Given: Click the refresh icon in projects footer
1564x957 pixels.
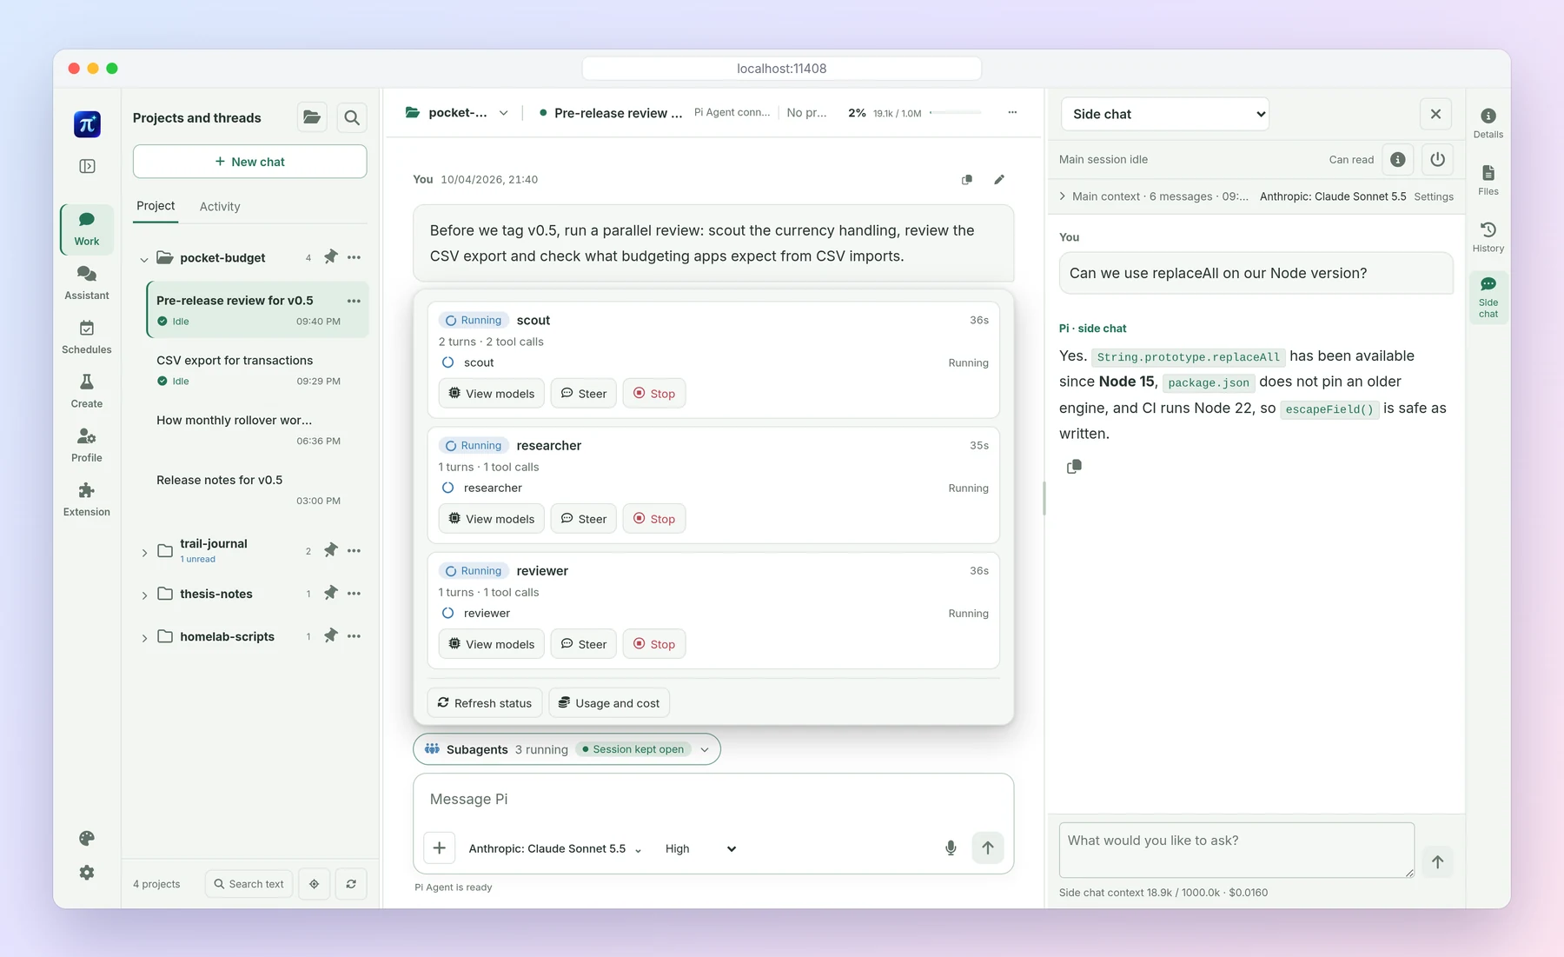Looking at the screenshot, I should pos(351,884).
